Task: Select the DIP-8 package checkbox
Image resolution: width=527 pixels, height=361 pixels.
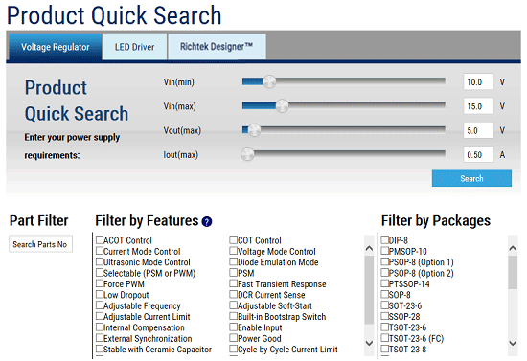Action: [x=385, y=239]
